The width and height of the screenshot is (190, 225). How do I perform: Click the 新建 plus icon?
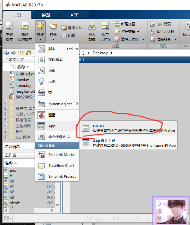pyautogui.click(x=40, y=26)
